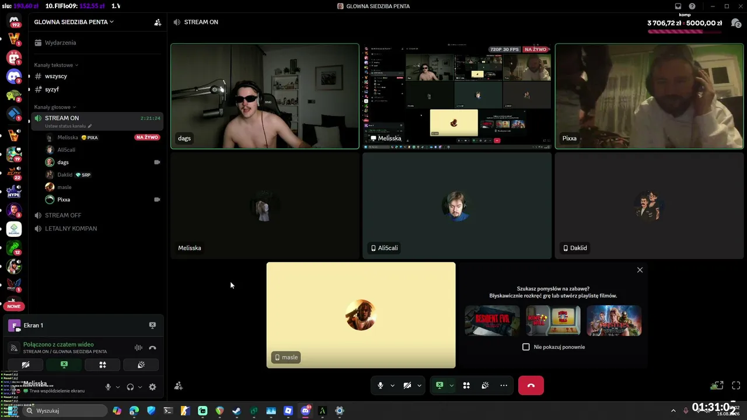Open Microsoft Edge from the taskbar

(134, 411)
